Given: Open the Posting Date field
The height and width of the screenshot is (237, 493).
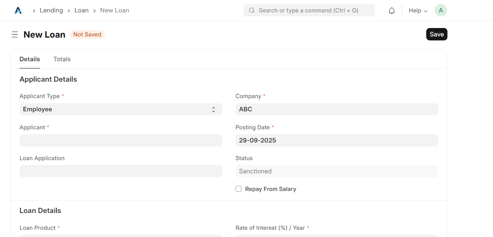Looking at the screenshot, I should tap(337, 140).
